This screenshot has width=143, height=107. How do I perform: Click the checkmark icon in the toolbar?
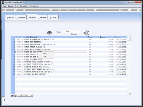point(129,10)
